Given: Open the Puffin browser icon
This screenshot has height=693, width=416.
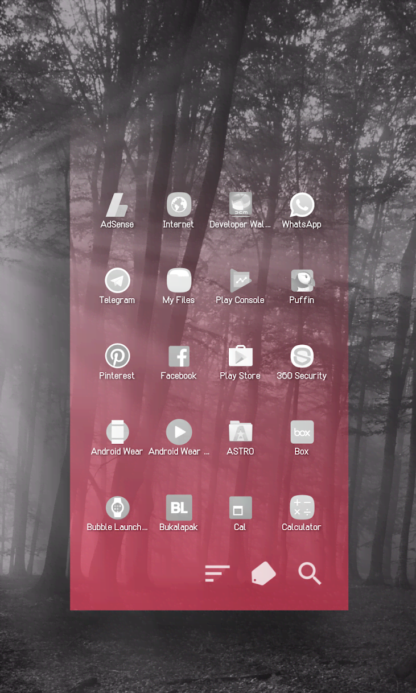Looking at the screenshot, I should click(x=302, y=280).
